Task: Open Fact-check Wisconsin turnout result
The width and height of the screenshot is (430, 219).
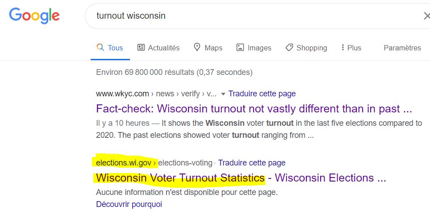Action: [254, 109]
